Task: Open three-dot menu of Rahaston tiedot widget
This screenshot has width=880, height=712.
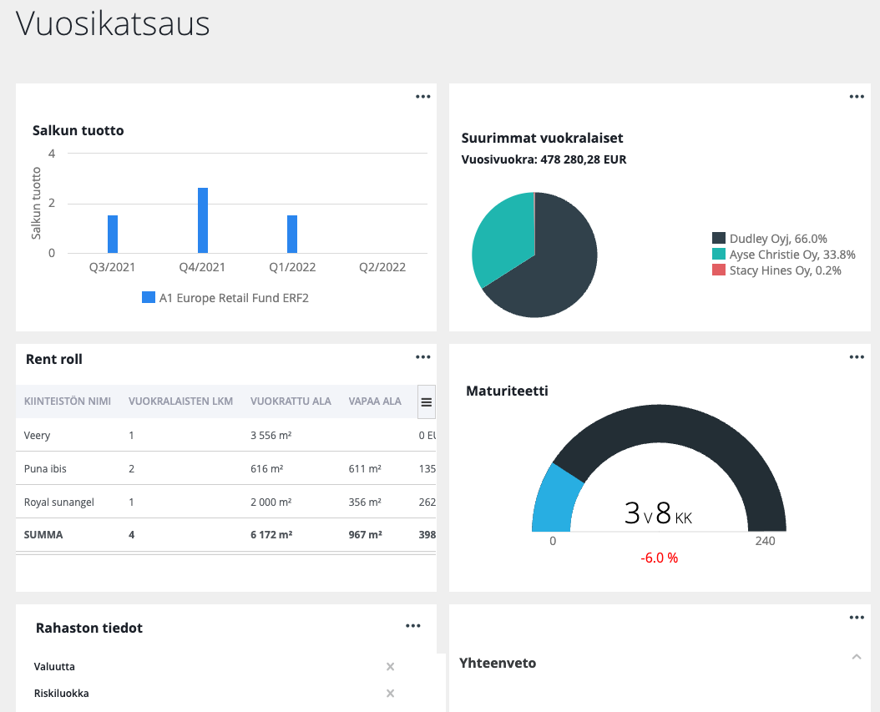Action: pos(413,625)
